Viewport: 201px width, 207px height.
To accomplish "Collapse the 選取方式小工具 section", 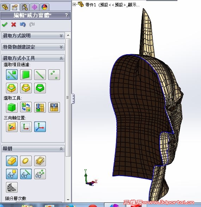I will (x=61, y=58).
